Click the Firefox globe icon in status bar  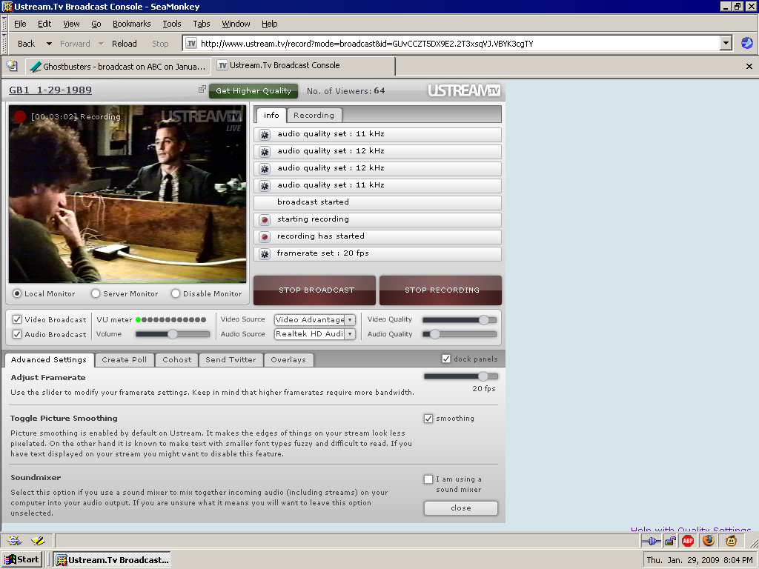(x=709, y=540)
